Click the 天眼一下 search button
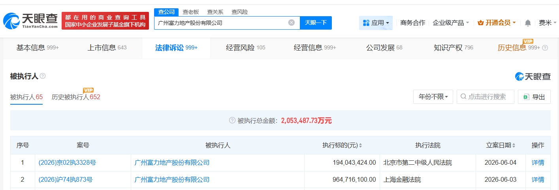 coord(316,23)
